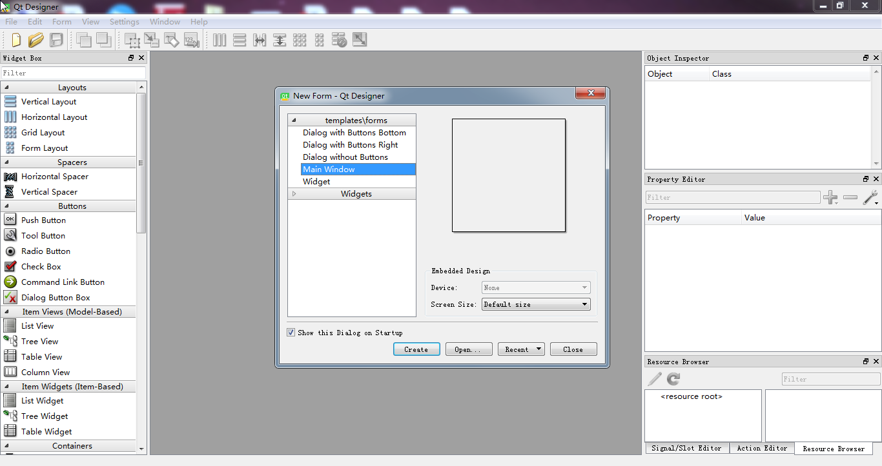The image size is (882, 466).
Task: Select the Widget template in the list
Action: click(316, 182)
